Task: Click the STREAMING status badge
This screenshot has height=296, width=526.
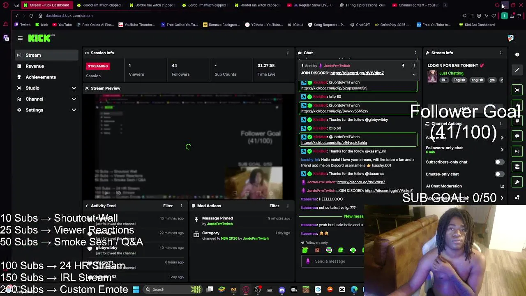Action: pos(98,66)
